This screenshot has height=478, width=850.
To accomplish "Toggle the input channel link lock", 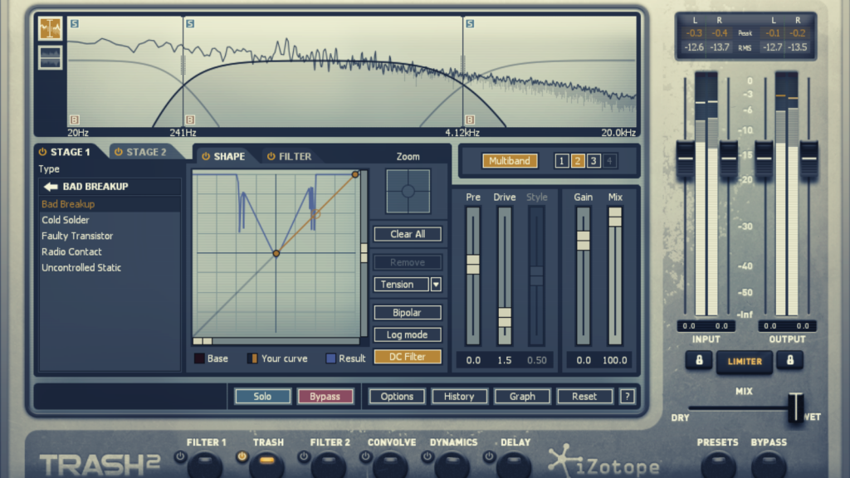I will pos(699,360).
